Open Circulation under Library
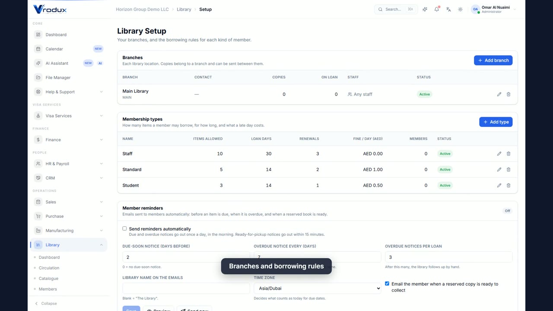 tap(49, 268)
